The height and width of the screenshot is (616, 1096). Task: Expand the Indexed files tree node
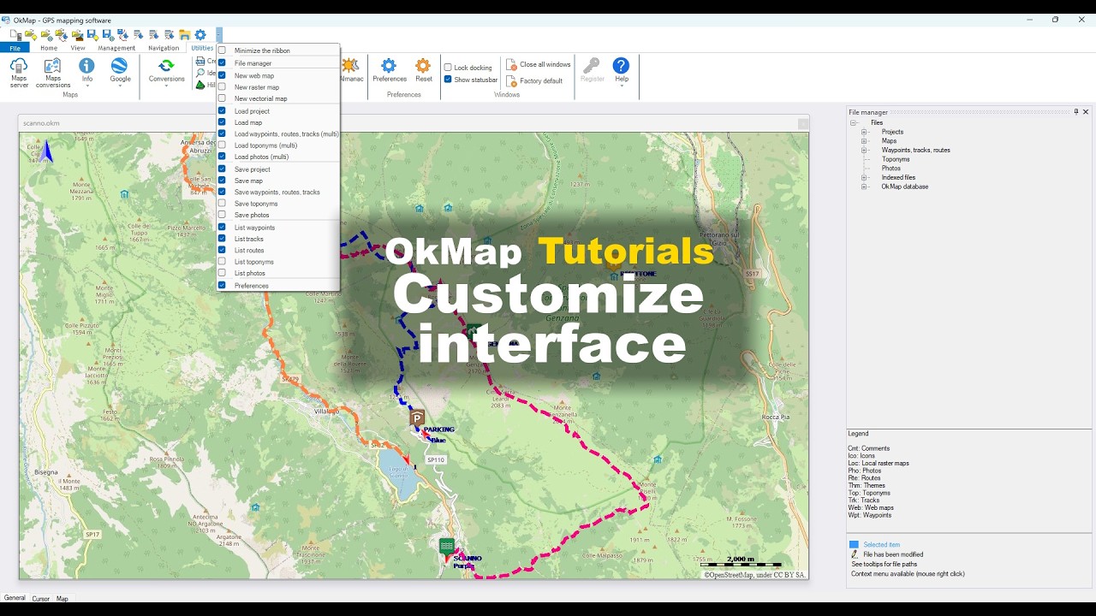click(x=864, y=177)
